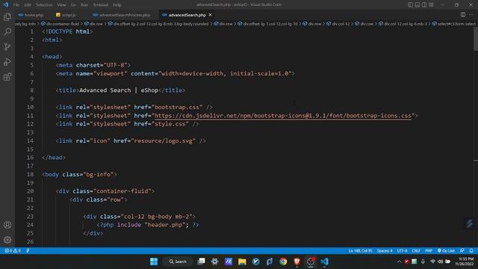This screenshot has height=269, width=478.
Task: Open Accounts menu in activity bar
Action: click(7, 225)
